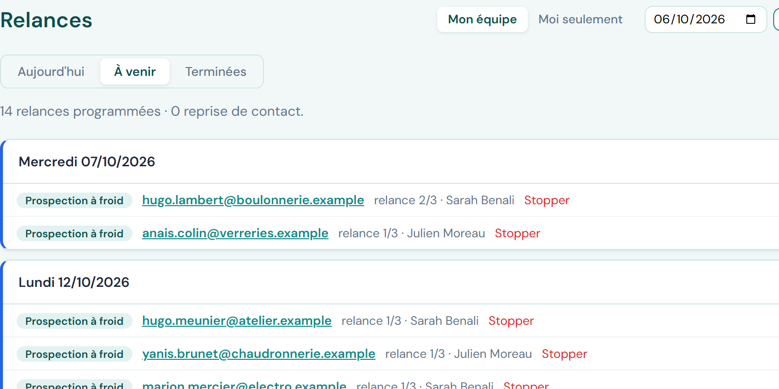The height and width of the screenshot is (389, 779).
Task: Open marion.mercier@electro.example contact link
Action: tap(244, 385)
